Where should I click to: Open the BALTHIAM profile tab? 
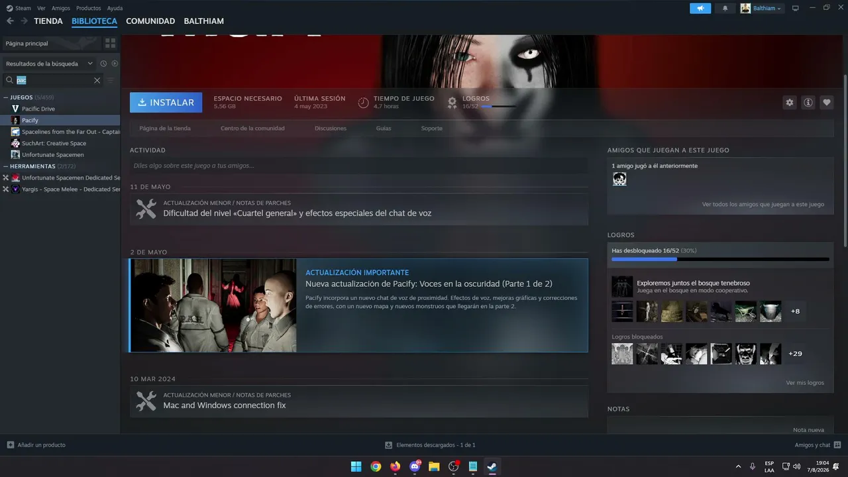[x=204, y=21]
